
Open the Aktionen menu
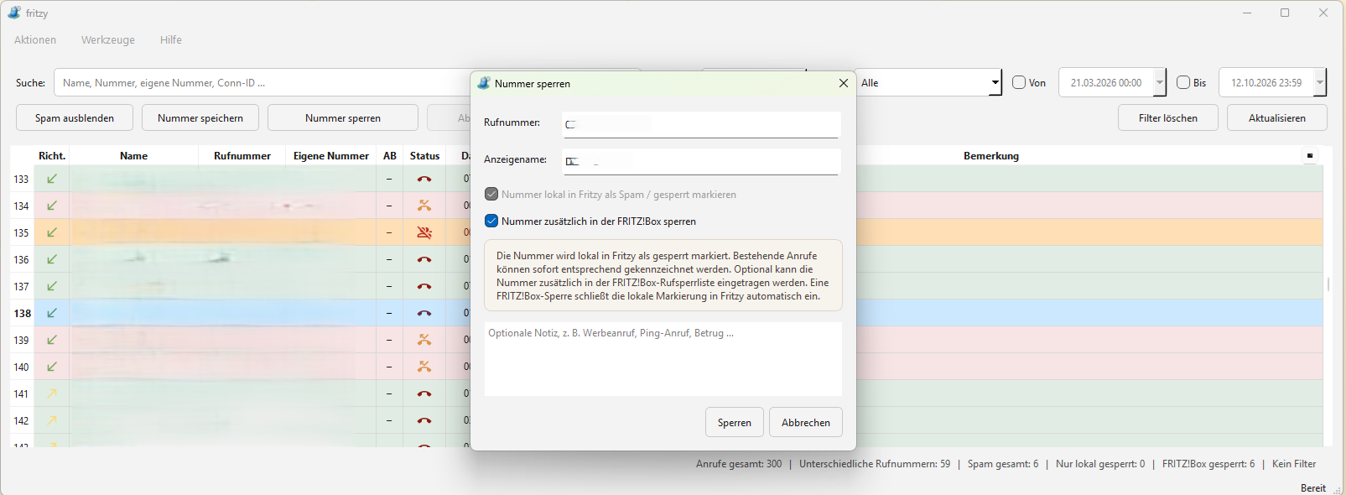pyautogui.click(x=35, y=40)
